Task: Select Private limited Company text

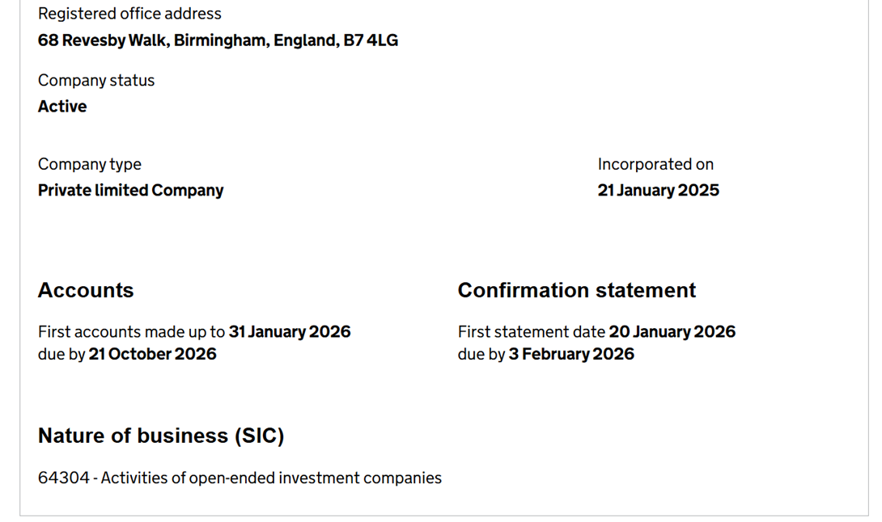Action: point(130,191)
